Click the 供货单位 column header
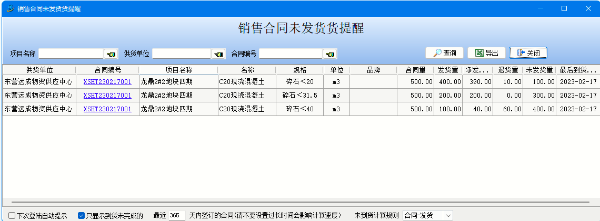The image size is (600, 221). pos(39,70)
